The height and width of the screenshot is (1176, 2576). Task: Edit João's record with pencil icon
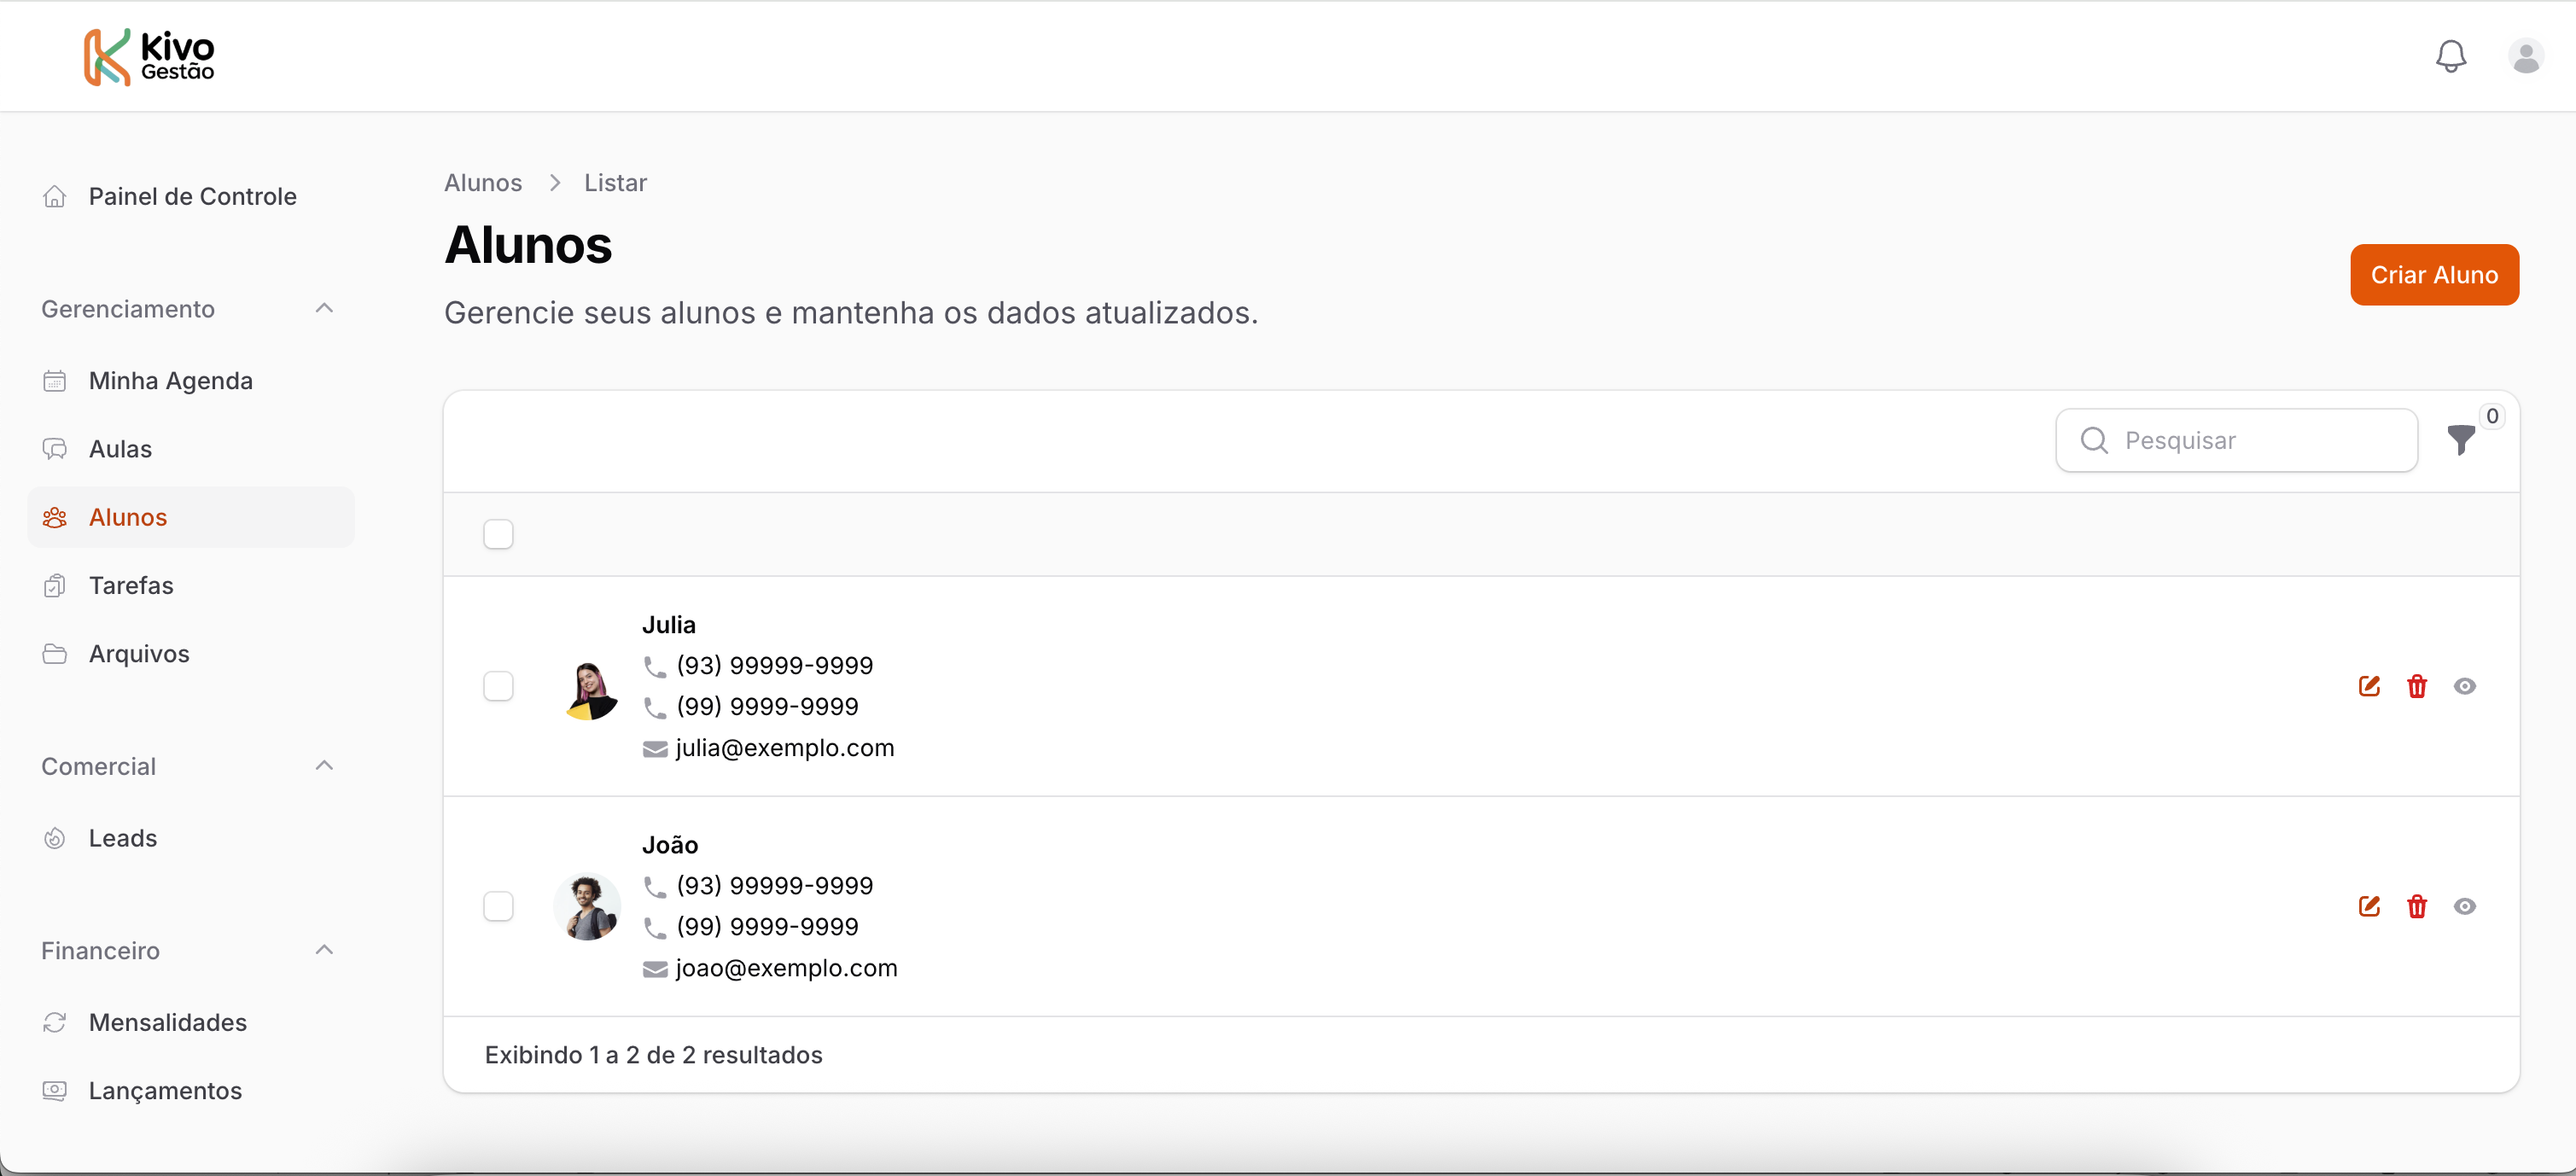[2368, 906]
